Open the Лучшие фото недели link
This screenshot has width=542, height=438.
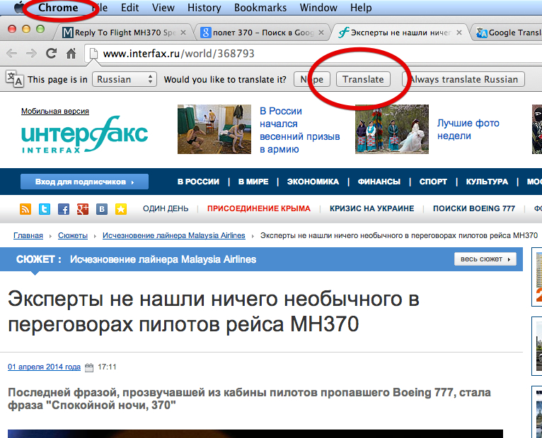[x=468, y=129]
